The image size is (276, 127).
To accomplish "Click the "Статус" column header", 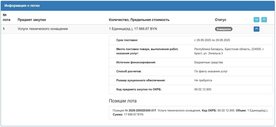I will 221,20.
